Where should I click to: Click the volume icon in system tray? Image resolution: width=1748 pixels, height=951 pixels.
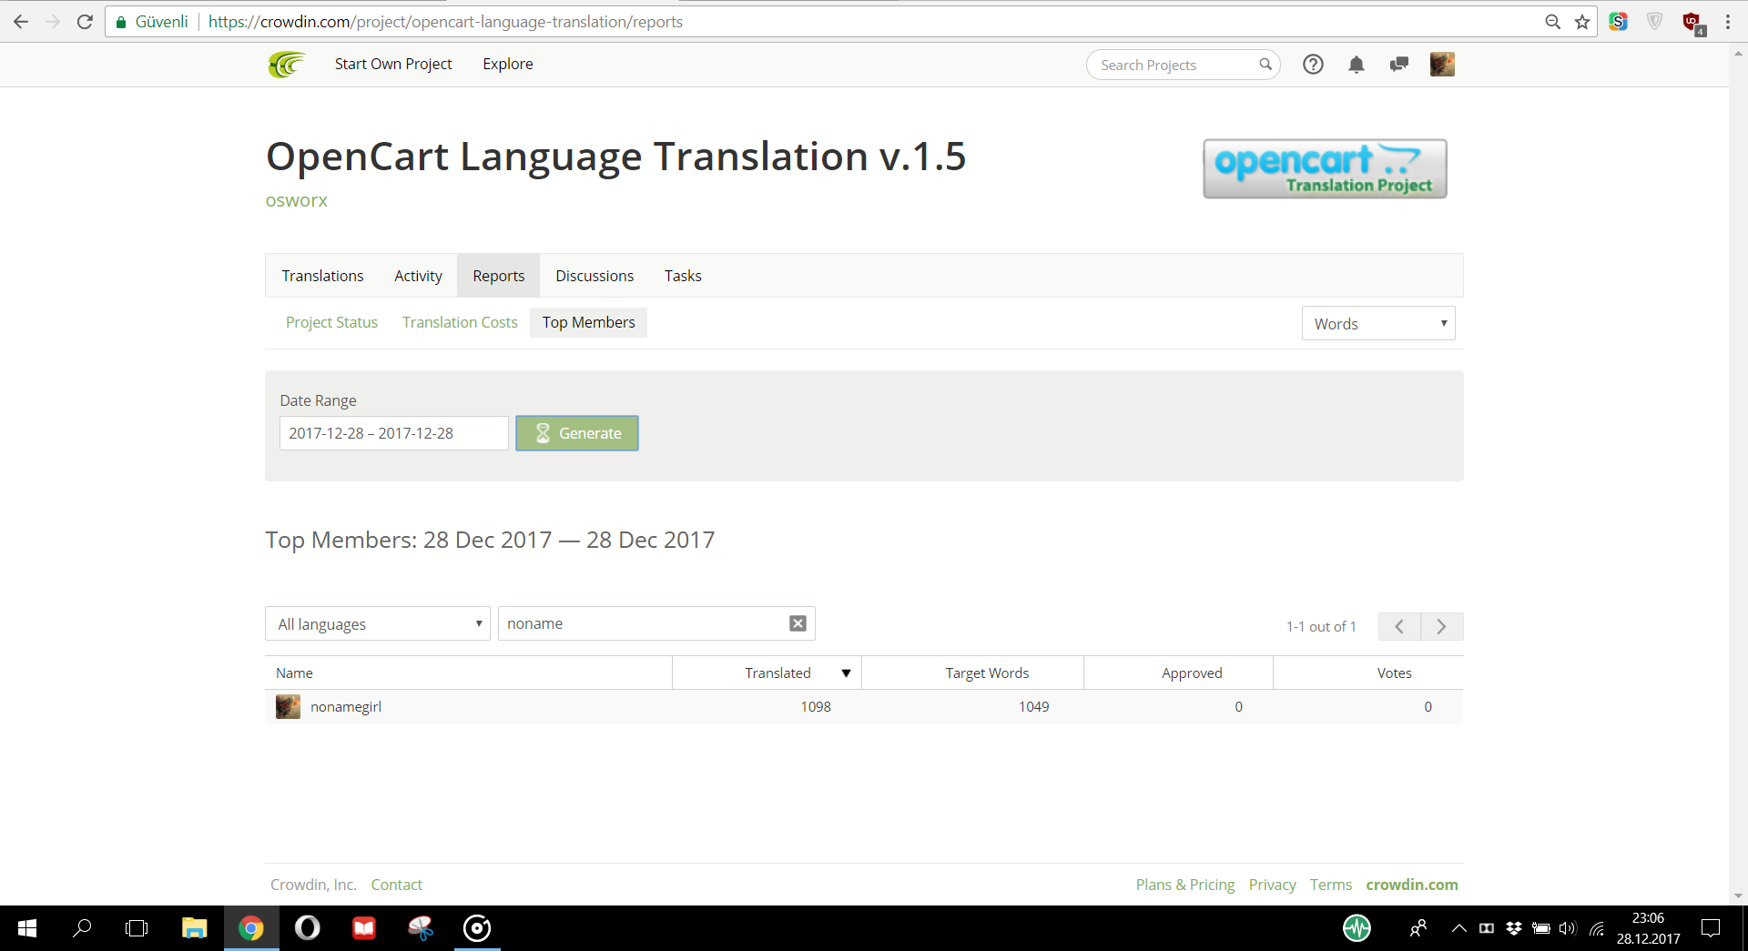(1567, 928)
